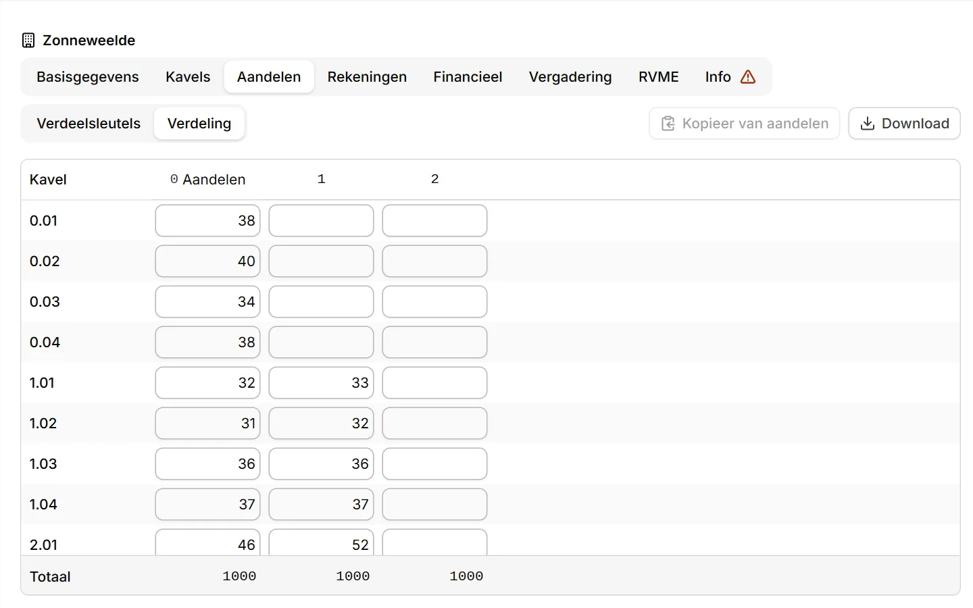Click the Download button
Image resolution: width=973 pixels, height=608 pixels.
[904, 124]
